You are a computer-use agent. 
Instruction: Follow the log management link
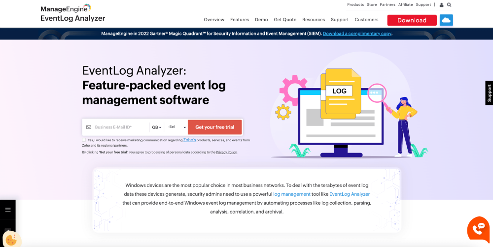point(292,194)
